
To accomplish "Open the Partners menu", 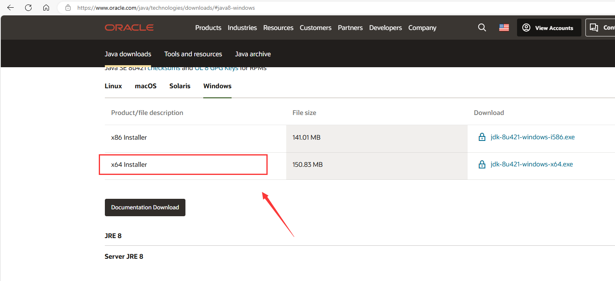I will [x=350, y=28].
